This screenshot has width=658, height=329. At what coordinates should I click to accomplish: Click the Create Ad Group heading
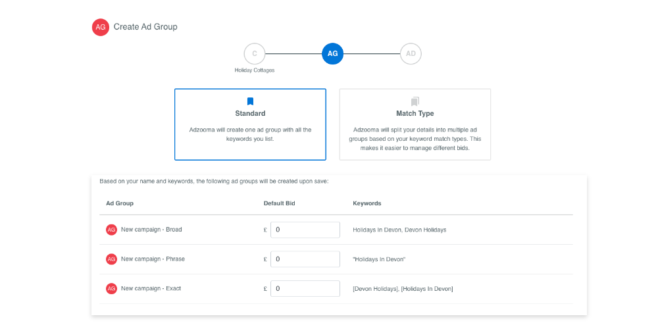(x=145, y=27)
